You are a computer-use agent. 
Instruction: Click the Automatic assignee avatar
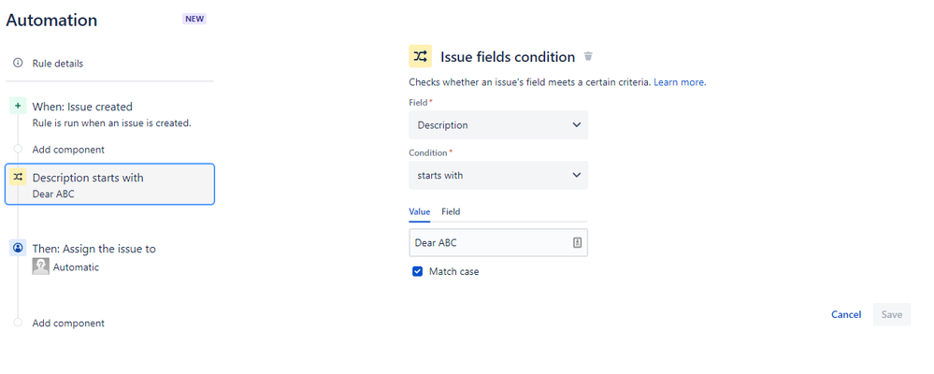point(40,266)
